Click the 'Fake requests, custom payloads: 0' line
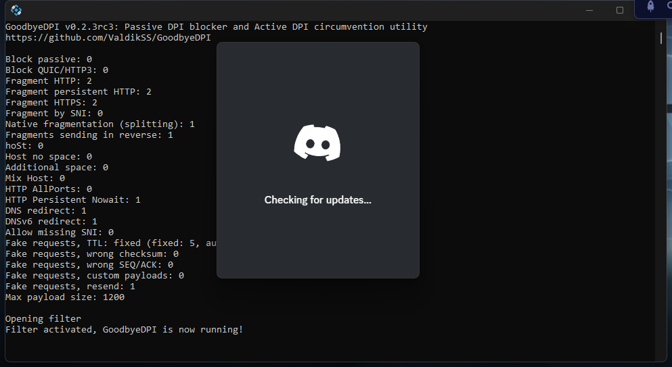Screen dimensions: 672x367 point(95,275)
